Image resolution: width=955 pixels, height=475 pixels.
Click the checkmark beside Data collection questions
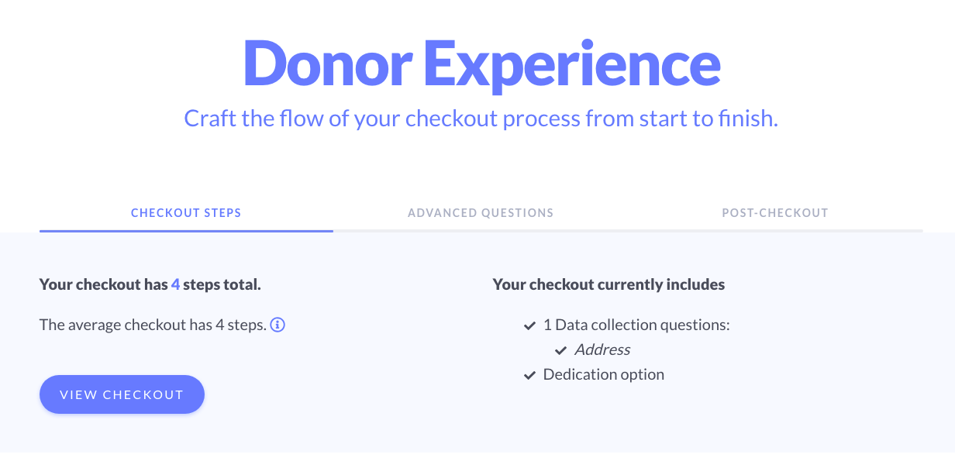[530, 325]
